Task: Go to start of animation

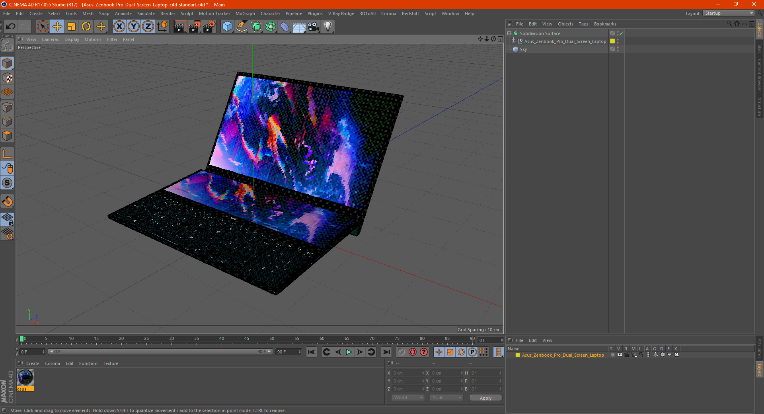Action: [312, 352]
